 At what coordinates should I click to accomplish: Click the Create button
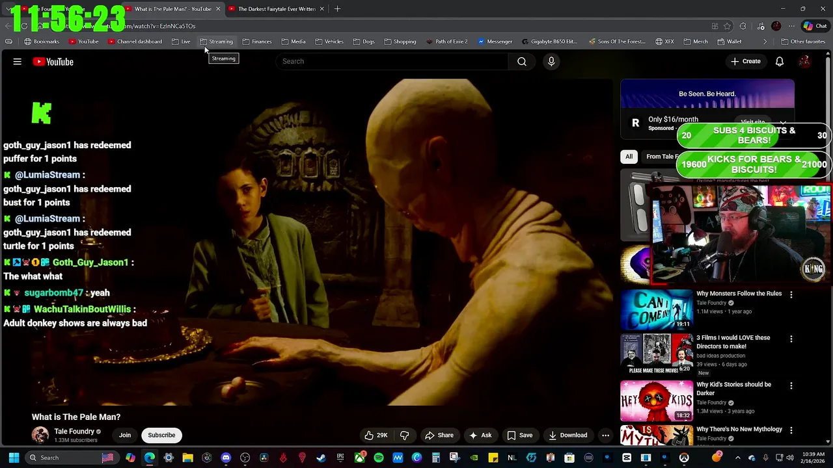746,62
